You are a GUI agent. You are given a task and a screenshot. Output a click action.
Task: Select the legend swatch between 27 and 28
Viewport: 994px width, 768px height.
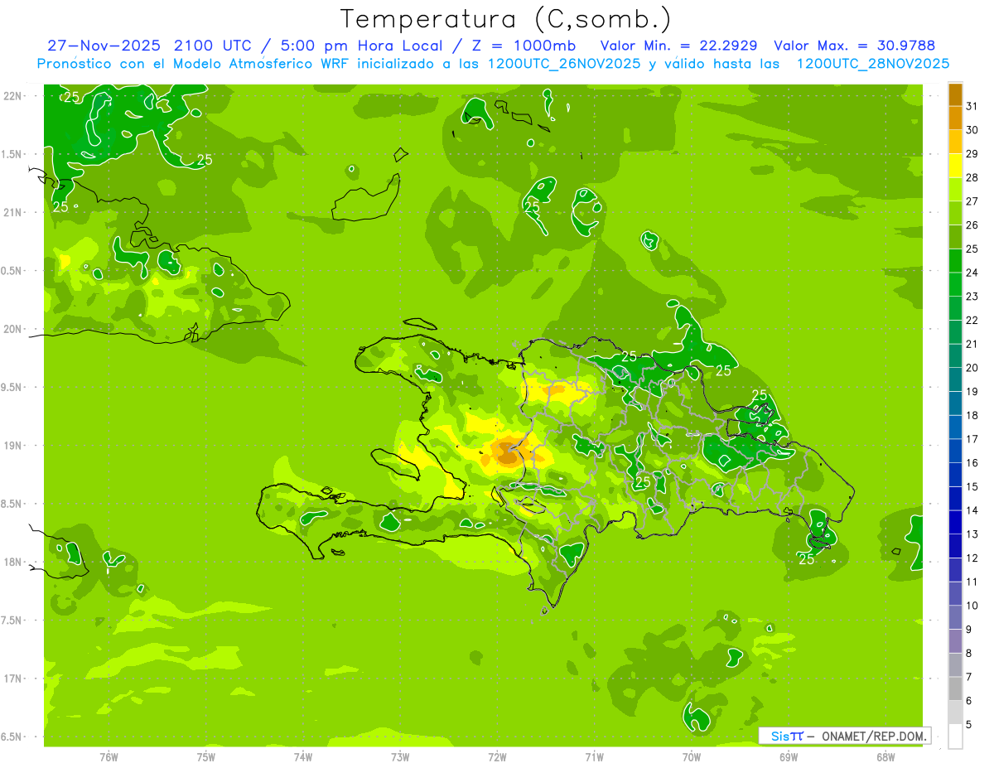click(x=955, y=189)
